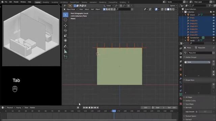Open the Object Mode dropdown
The height and width of the screenshot is (121, 216).
(71, 9)
